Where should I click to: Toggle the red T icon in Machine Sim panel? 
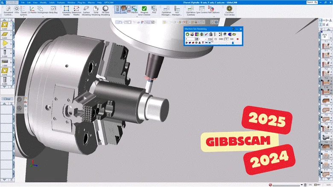pos(203,43)
